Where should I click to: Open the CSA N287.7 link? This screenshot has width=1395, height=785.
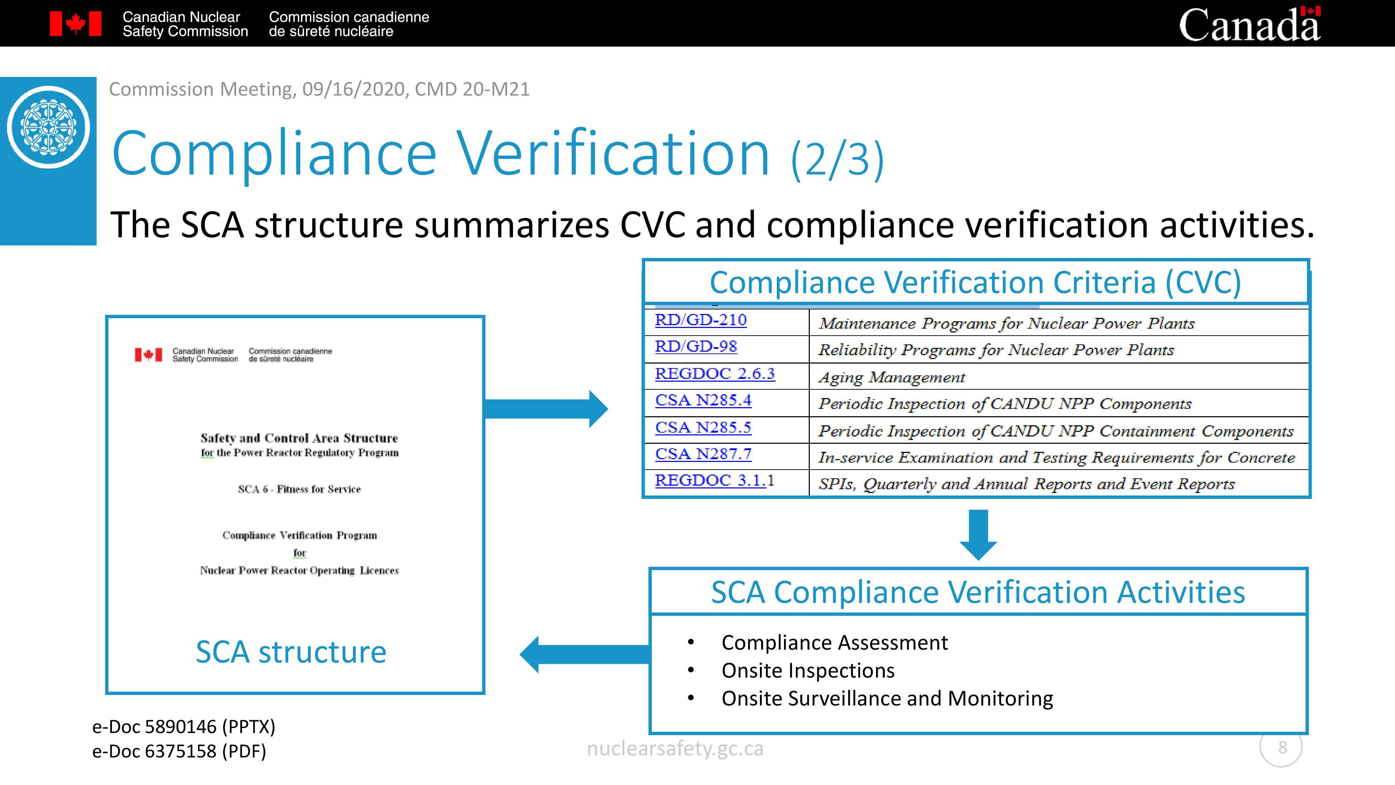pyautogui.click(x=703, y=454)
